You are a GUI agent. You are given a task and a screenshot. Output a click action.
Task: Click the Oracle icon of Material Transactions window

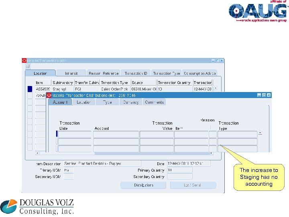pyautogui.click(x=24, y=61)
